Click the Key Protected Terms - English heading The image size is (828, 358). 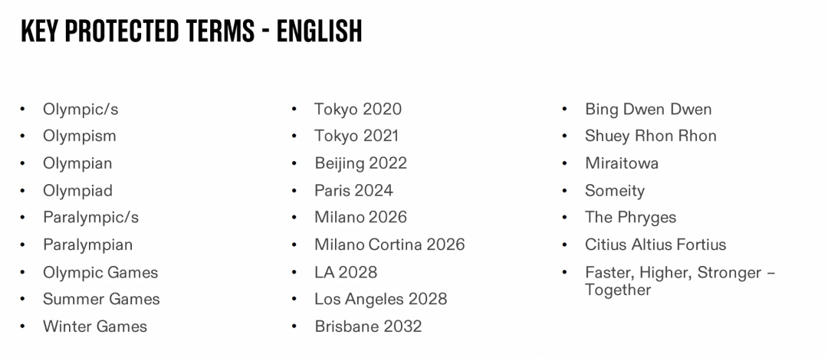[x=191, y=31]
